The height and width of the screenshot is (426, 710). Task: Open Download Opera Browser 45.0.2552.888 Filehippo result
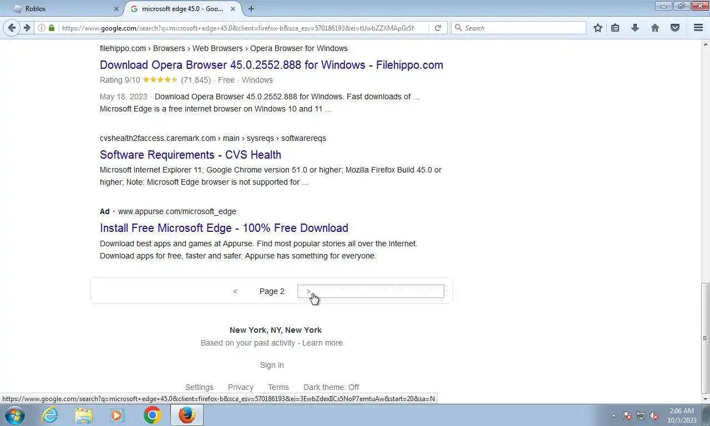(271, 65)
